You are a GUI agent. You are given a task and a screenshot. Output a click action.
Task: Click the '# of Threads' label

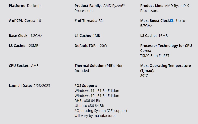click(86, 21)
